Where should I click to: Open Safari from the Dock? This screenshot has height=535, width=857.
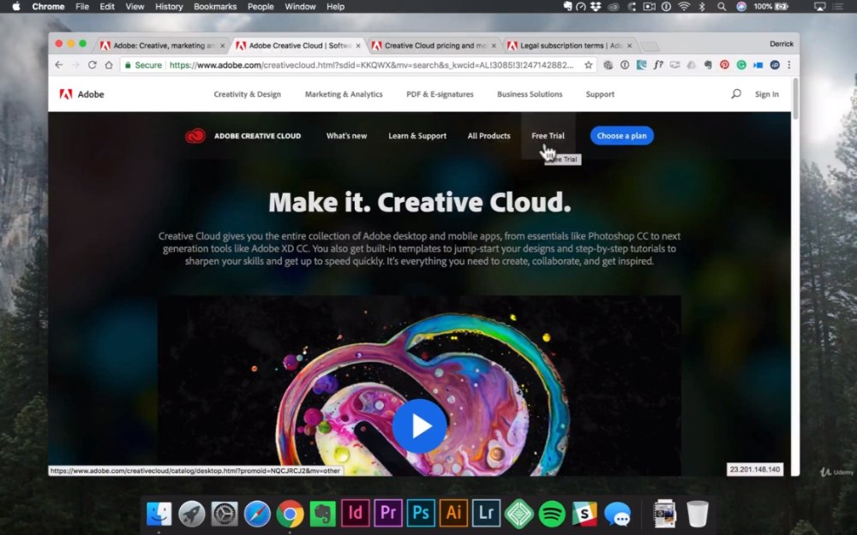click(x=257, y=514)
